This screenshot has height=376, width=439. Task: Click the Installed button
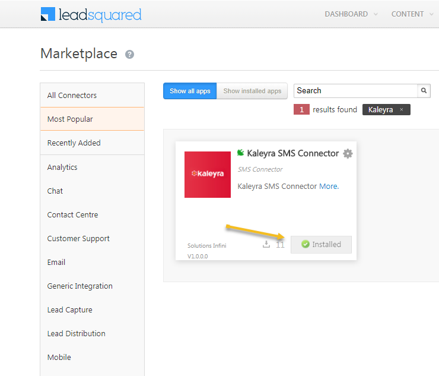[x=321, y=245]
